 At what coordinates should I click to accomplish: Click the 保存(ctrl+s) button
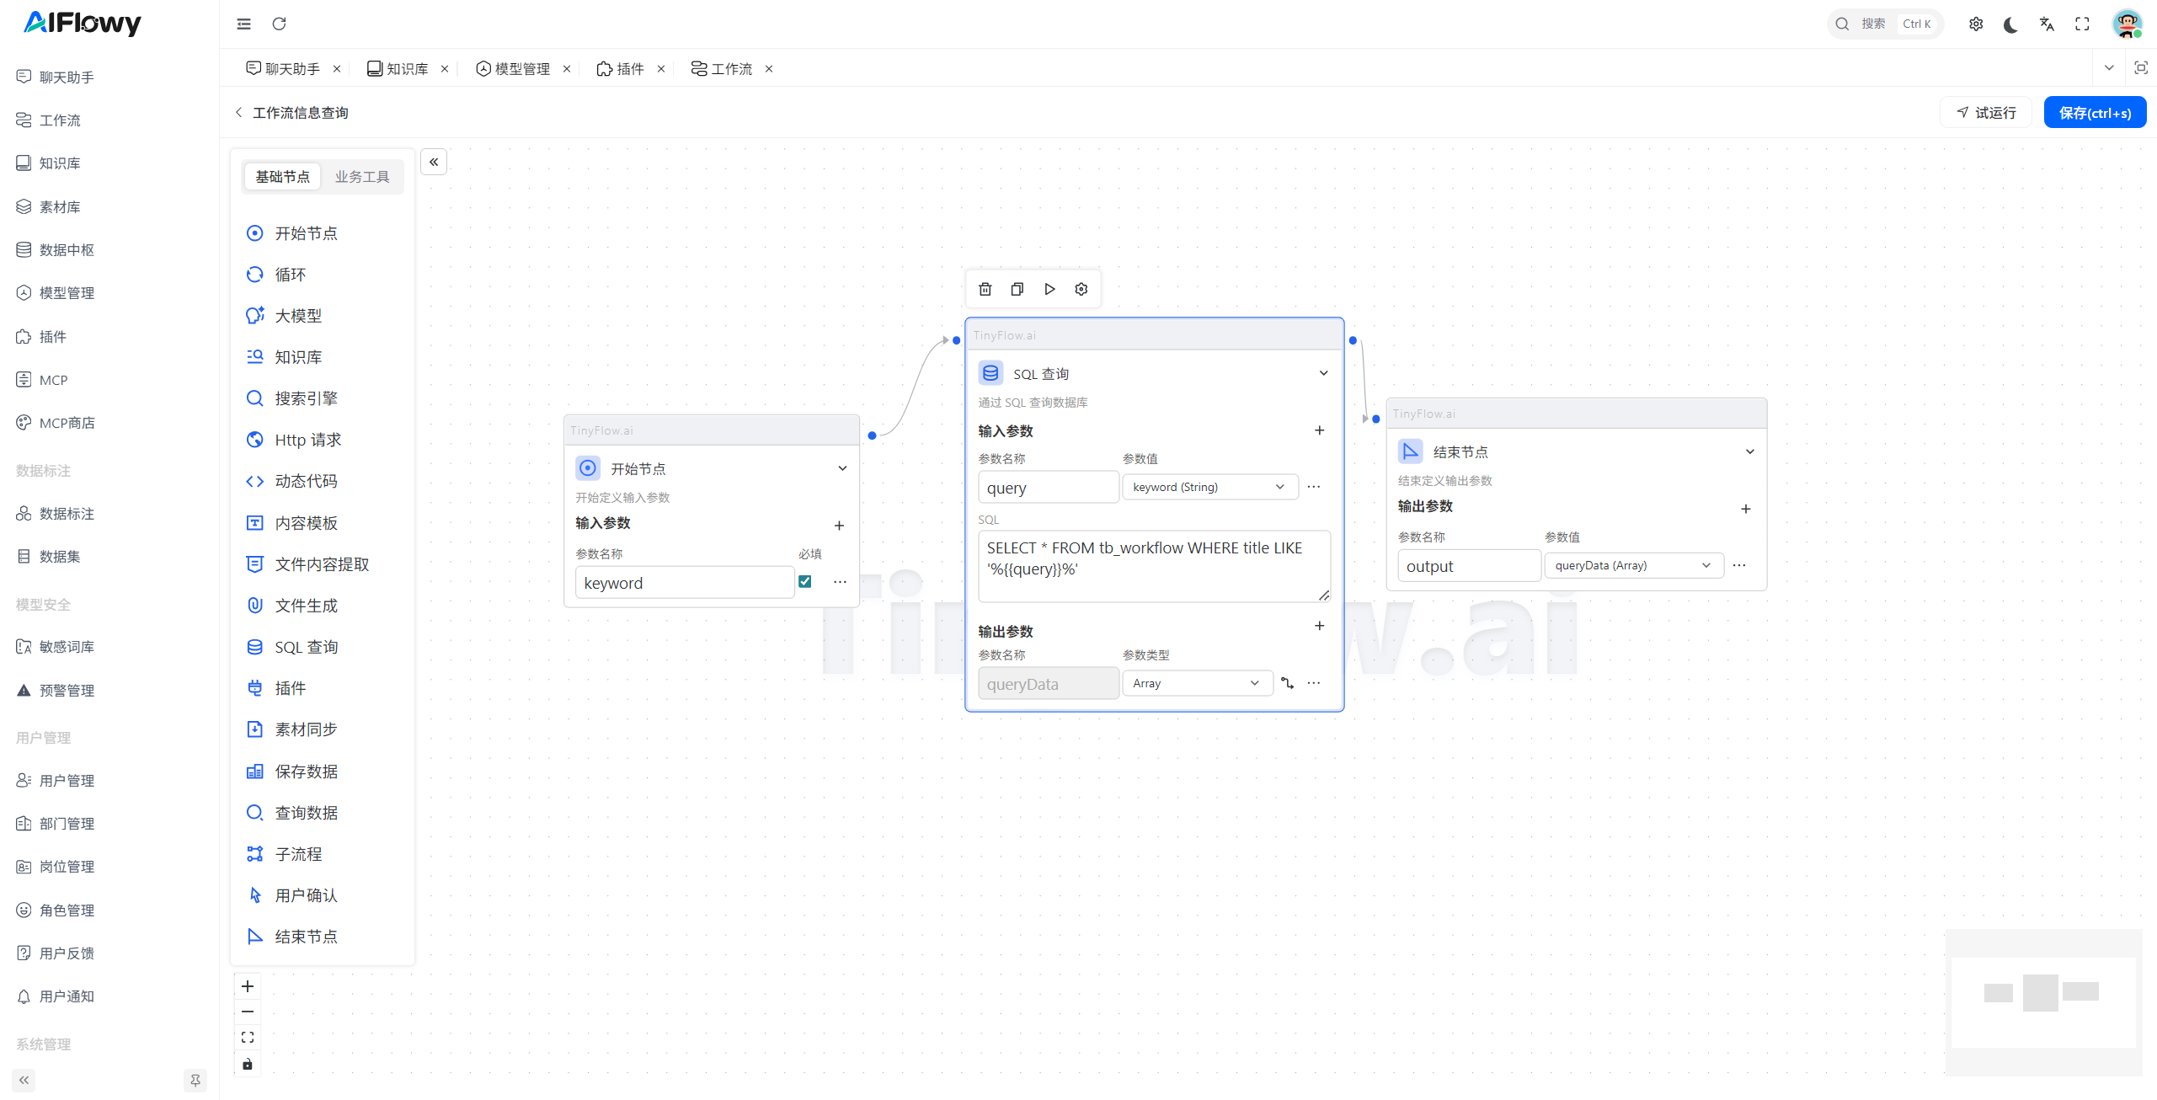(2096, 112)
